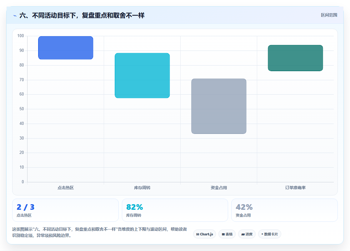Select the cyan 库存周转 range bar
The image size is (350, 251).
[142, 76]
